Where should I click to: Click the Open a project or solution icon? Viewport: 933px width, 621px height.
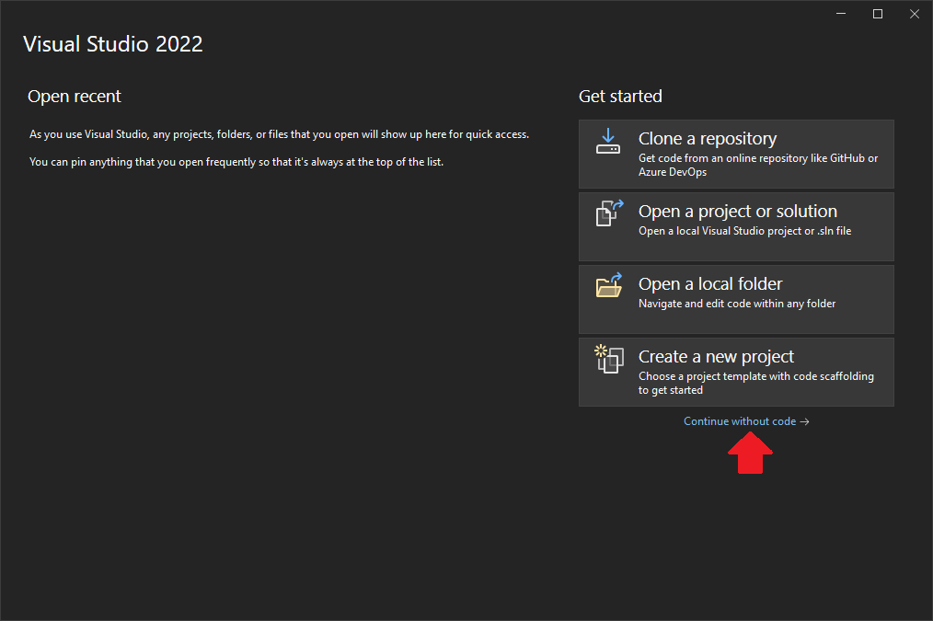click(608, 213)
